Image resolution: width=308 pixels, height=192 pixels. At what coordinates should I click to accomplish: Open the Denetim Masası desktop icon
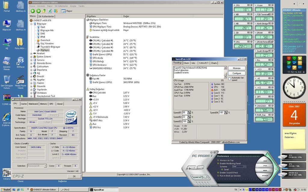pyautogui.click(x=7, y=64)
